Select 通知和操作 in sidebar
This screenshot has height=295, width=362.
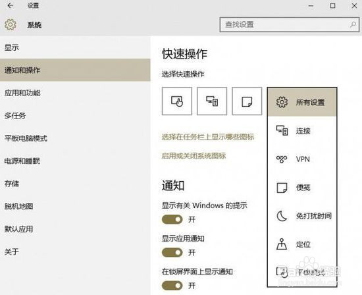point(75,70)
